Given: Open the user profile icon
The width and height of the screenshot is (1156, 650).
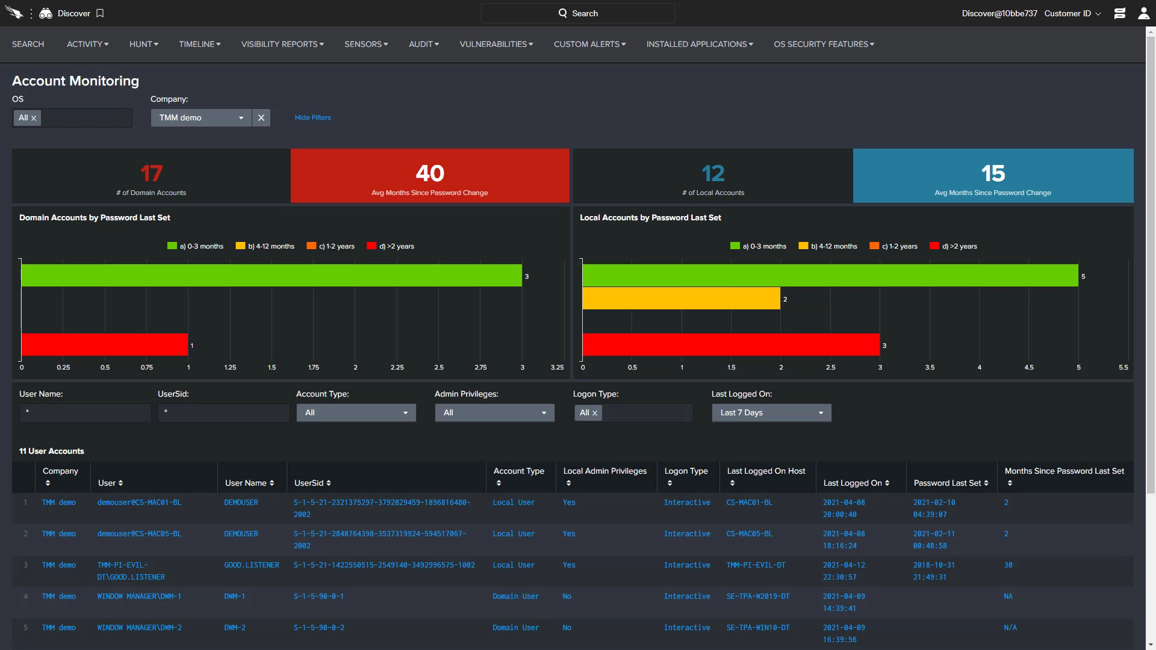Looking at the screenshot, I should 1143,13.
